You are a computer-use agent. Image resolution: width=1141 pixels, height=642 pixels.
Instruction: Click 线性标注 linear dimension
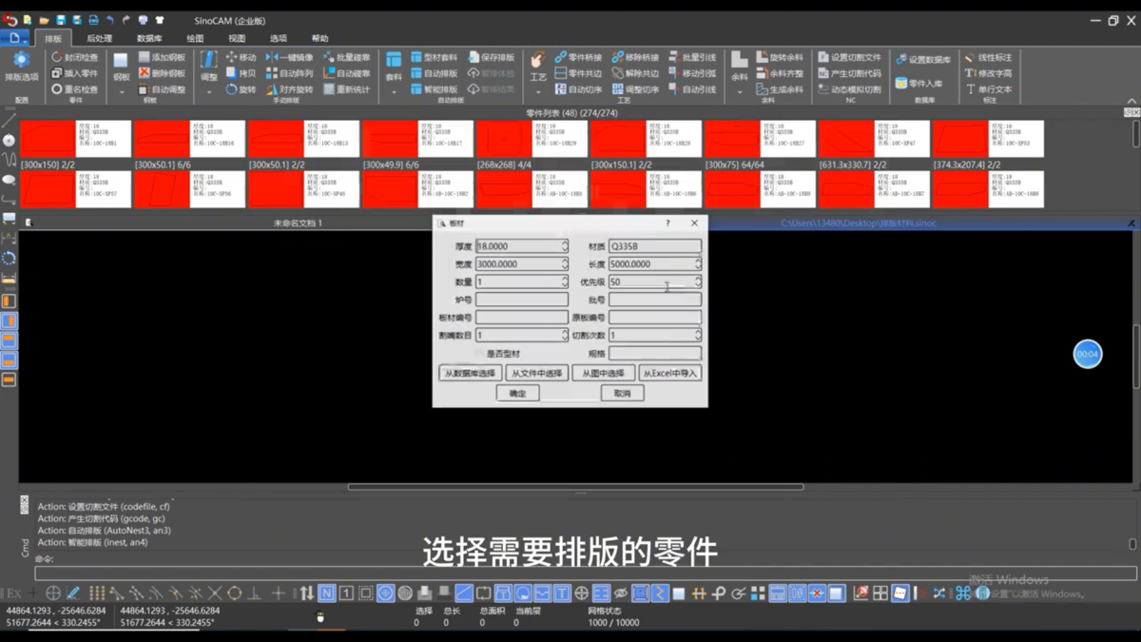[x=989, y=57]
